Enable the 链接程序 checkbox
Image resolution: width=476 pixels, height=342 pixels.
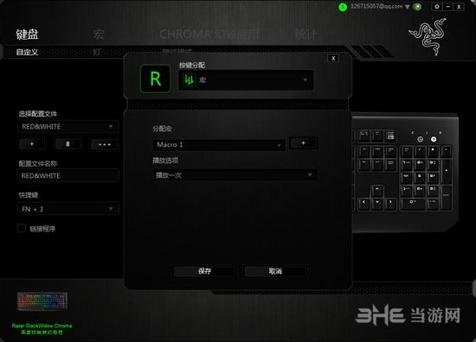(22, 228)
